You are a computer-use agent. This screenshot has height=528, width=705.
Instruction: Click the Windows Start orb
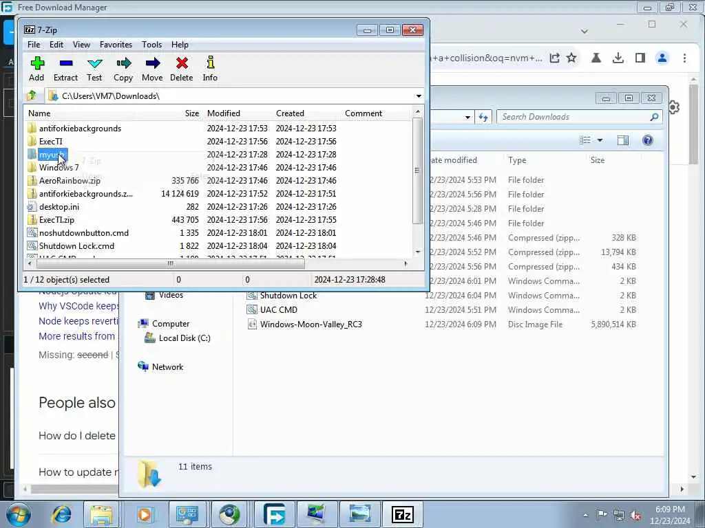point(18,514)
